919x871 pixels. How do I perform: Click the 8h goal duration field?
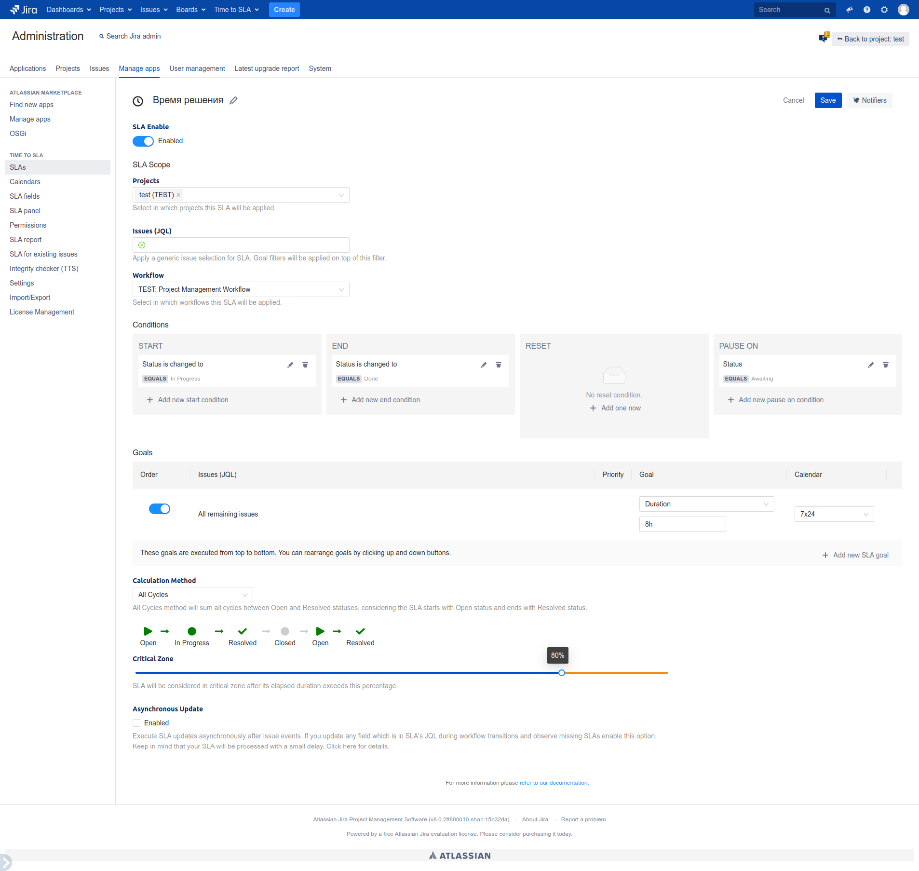(x=683, y=524)
